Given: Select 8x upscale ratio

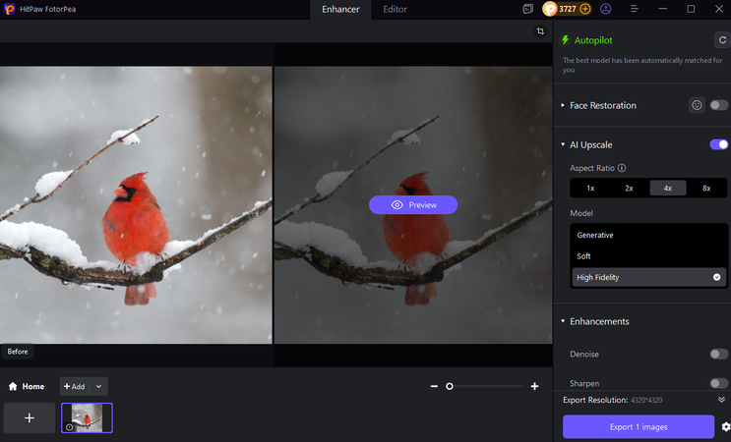Looking at the screenshot, I should point(706,188).
